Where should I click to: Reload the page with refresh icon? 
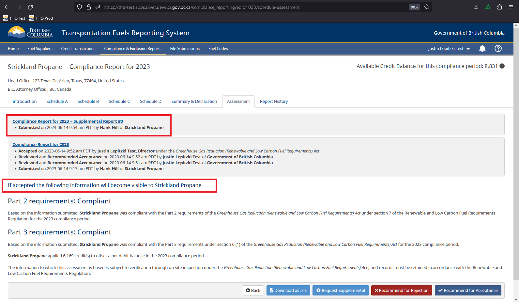coord(30,7)
